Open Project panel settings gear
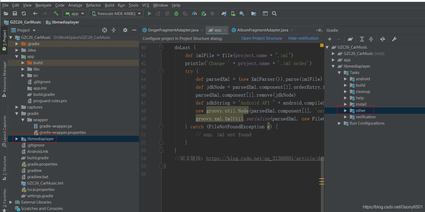 pos(125,30)
